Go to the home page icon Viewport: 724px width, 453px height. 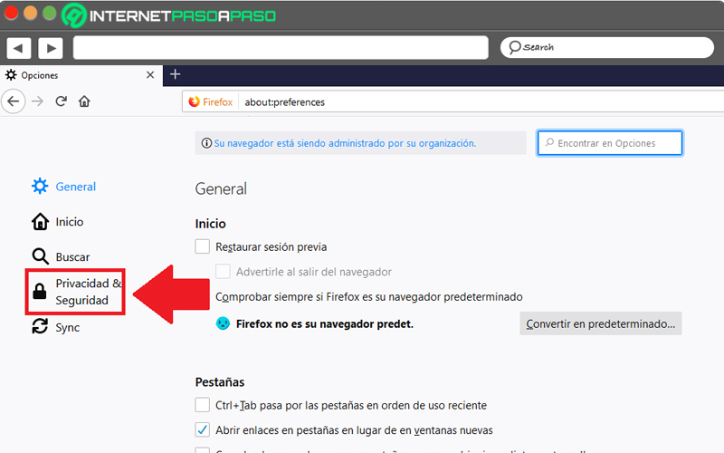click(84, 101)
